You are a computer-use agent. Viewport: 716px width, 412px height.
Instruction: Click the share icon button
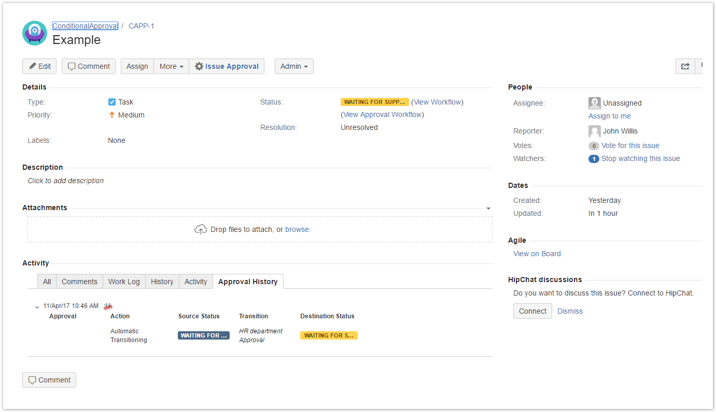coord(685,66)
